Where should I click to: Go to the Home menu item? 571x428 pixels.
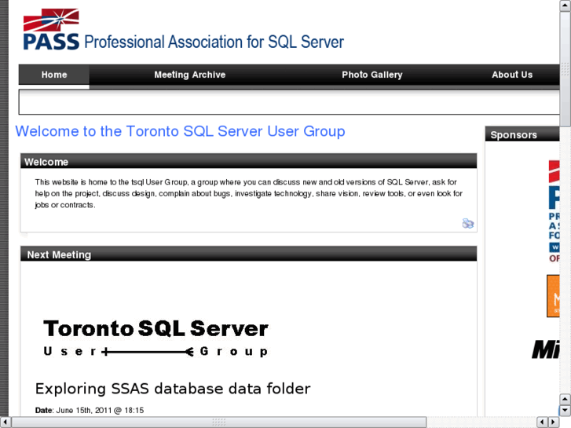(x=54, y=75)
